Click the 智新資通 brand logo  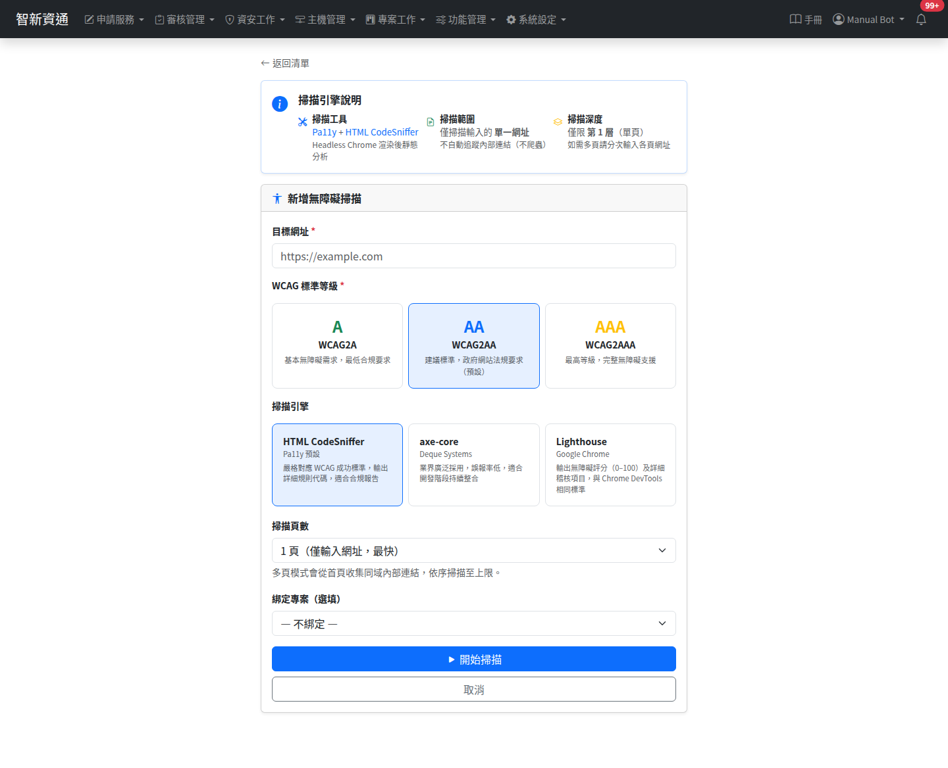click(x=42, y=19)
